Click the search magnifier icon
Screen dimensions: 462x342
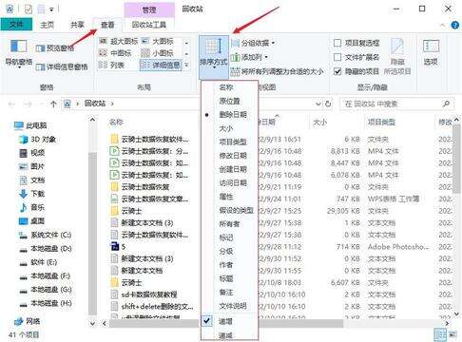coord(446,104)
